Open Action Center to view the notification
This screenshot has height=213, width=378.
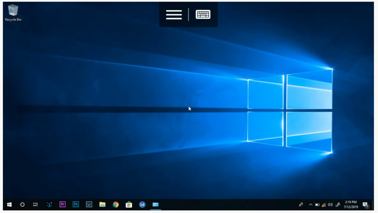click(x=366, y=204)
